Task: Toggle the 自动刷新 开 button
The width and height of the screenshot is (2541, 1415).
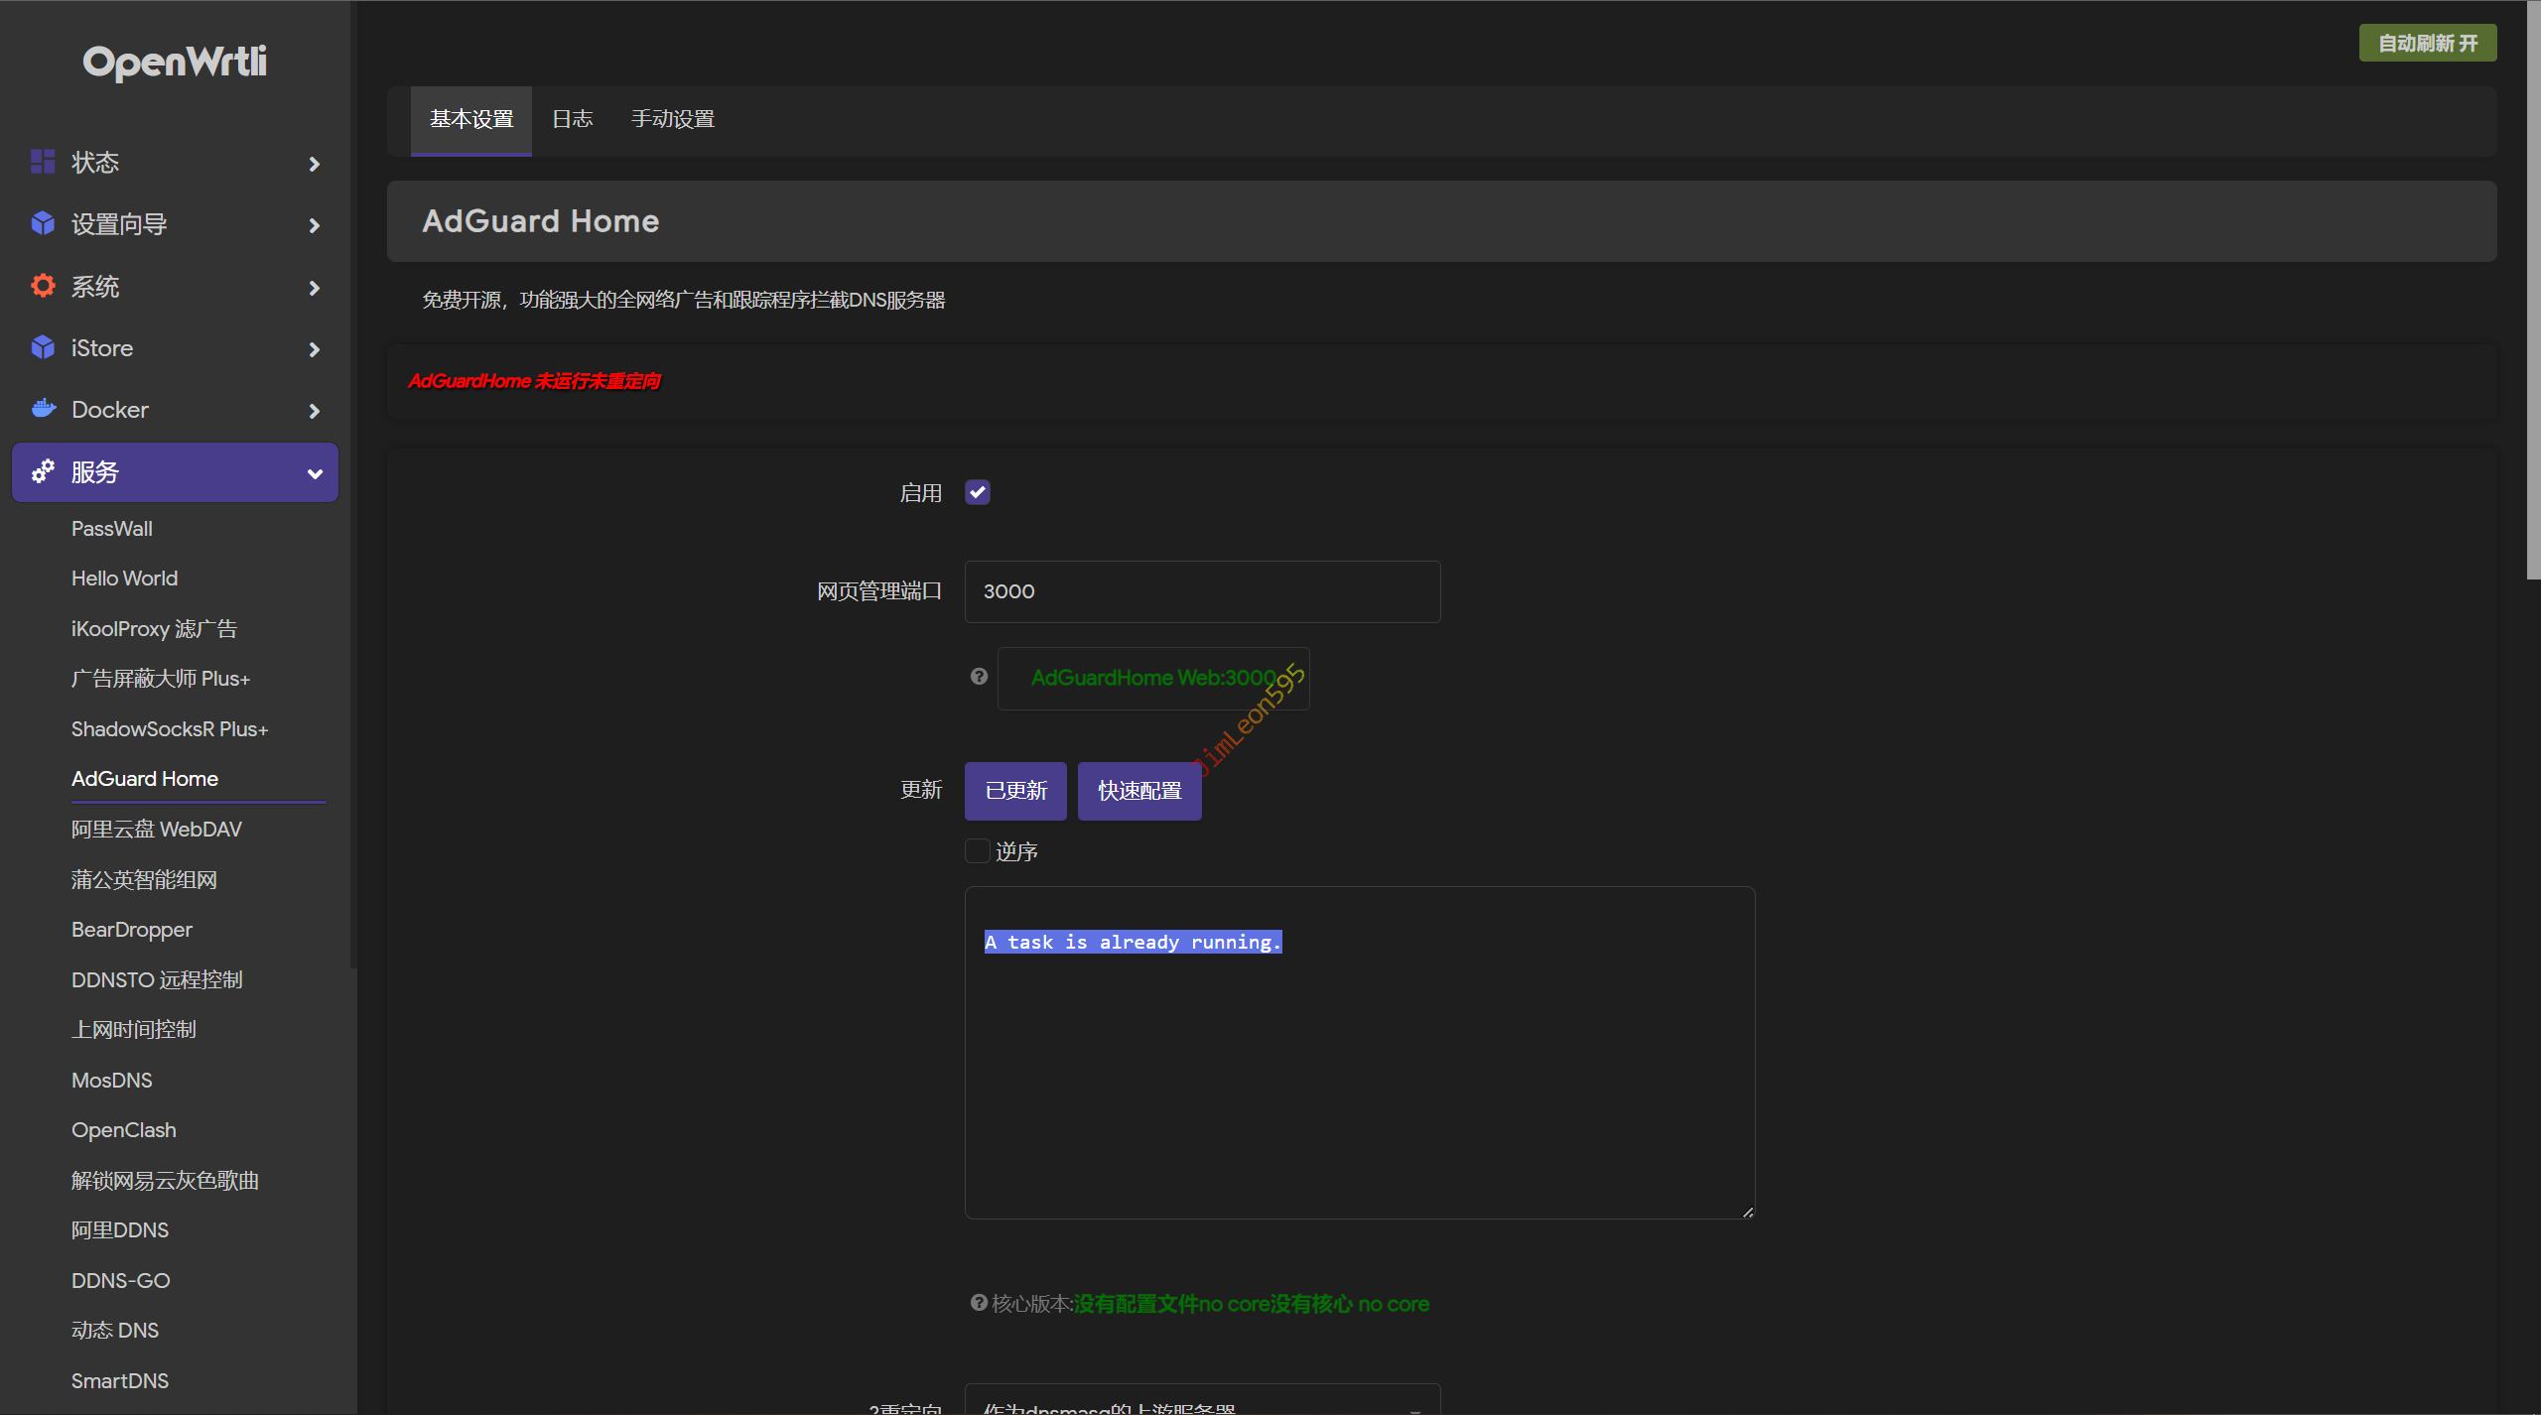Action: [x=2427, y=43]
